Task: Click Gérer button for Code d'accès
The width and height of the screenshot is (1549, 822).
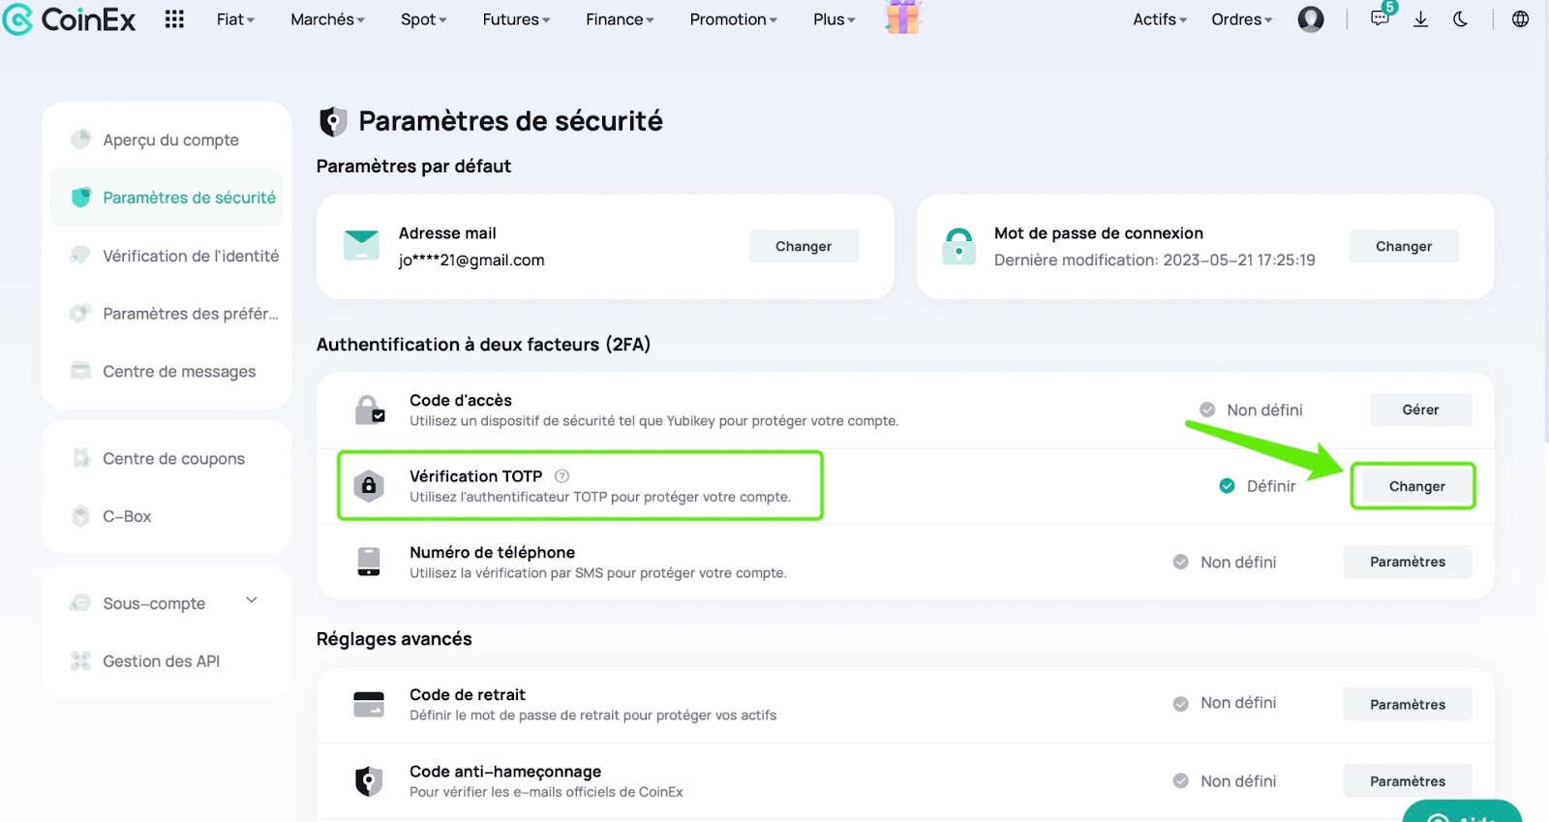Action: pyautogui.click(x=1420, y=410)
